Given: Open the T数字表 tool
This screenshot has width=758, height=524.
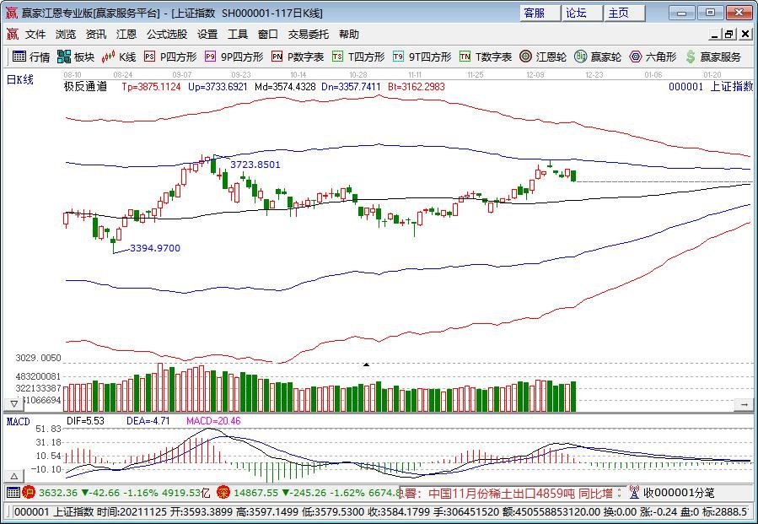Looking at the screenshot, I should (x=486, y=57).
